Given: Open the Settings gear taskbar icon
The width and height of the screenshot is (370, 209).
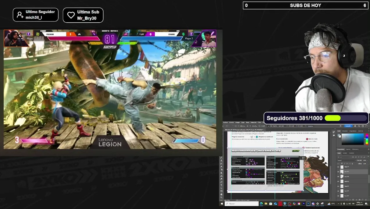Looking at the screenshot, I should [x=318, y=203].
